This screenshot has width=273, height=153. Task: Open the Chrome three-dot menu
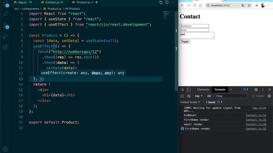pyautogui.click(x=269, y=6)
